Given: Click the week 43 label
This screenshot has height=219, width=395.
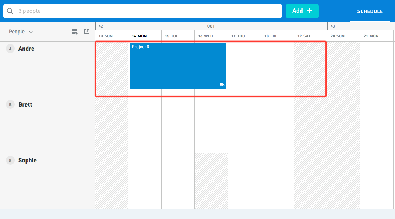Looking at the screenshot, I should (x=333, y=26).
